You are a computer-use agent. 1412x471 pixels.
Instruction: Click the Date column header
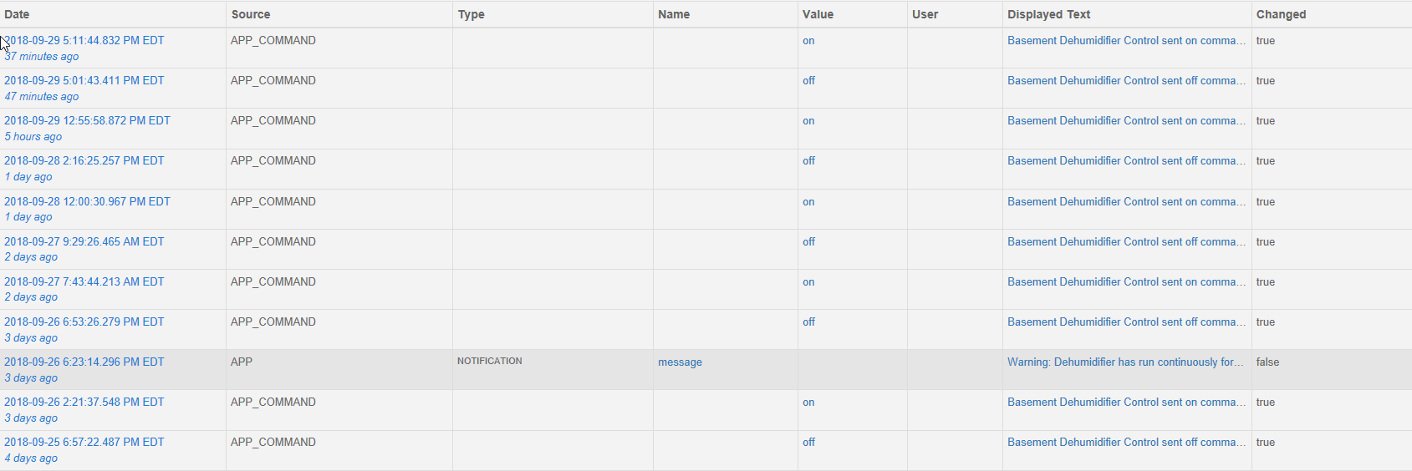click(x=17, y=14)
